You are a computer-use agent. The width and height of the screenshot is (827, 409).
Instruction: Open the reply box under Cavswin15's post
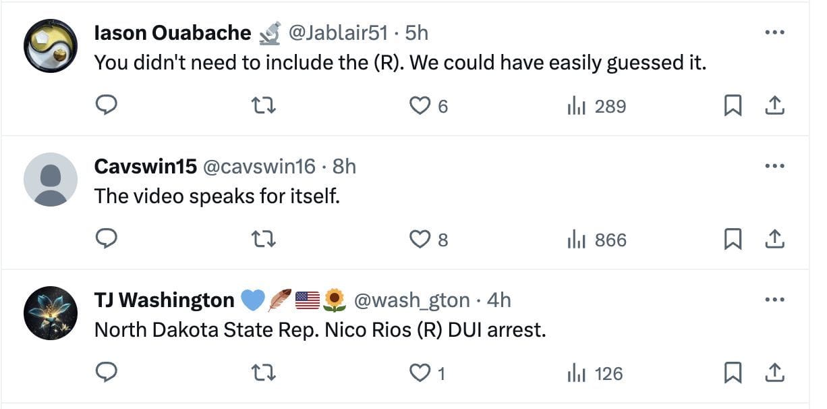click(x=108, y=240)
